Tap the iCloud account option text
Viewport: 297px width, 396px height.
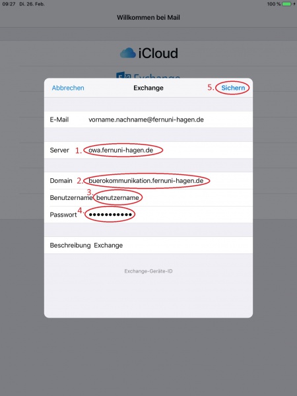[158, 53]
